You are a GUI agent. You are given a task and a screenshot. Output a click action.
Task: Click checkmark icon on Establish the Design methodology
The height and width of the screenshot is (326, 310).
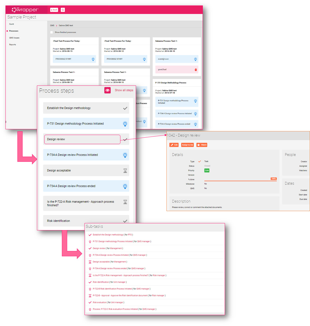125,108
